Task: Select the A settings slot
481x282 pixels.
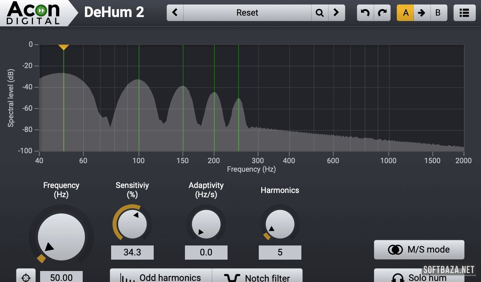Action: click(405, 13)
